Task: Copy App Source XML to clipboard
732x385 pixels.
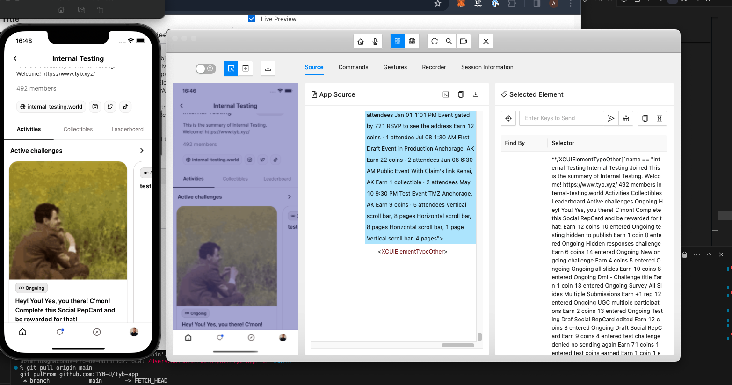Action: [461, 94]
